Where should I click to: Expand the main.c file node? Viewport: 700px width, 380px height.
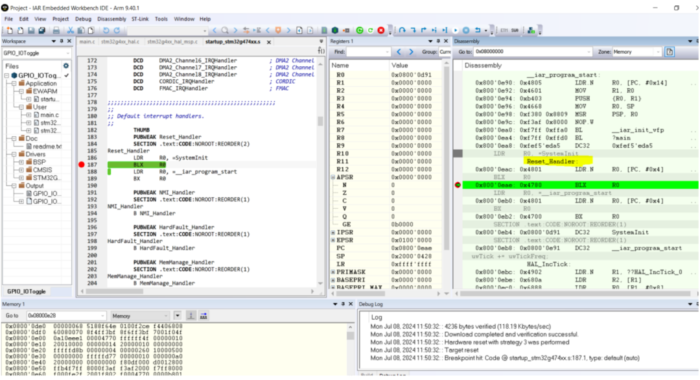tap(29, 115)
